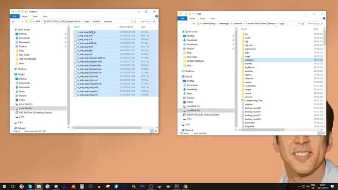Viewport: 338px width, 190px height.
Task: Click the File Explorer taskbar icon
Action: 39,186
